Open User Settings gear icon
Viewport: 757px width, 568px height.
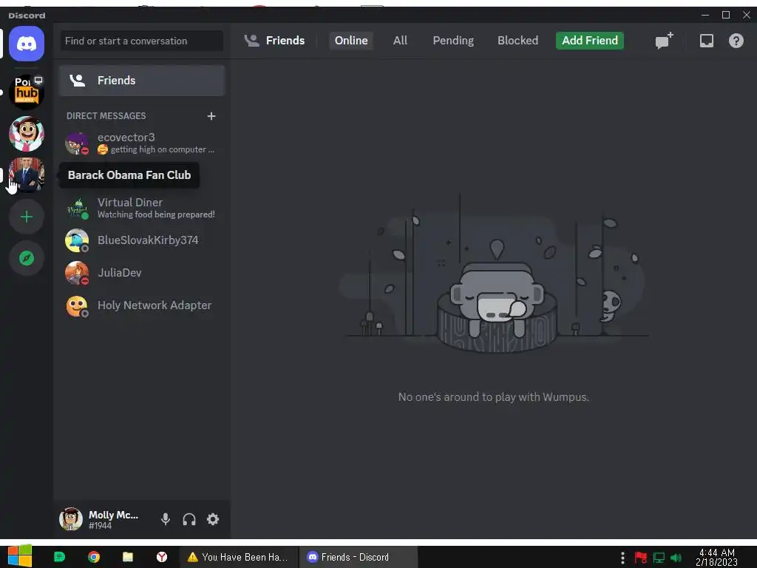[213, 519]
